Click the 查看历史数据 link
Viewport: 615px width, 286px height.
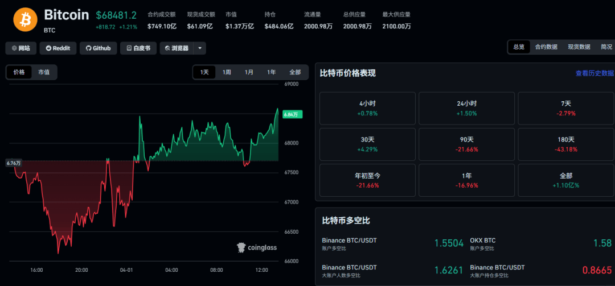[594, 73]
